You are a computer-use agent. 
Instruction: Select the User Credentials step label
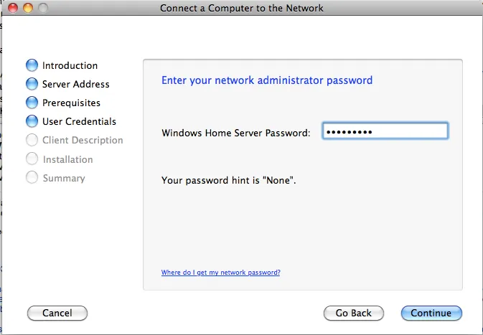click(79, 121)
